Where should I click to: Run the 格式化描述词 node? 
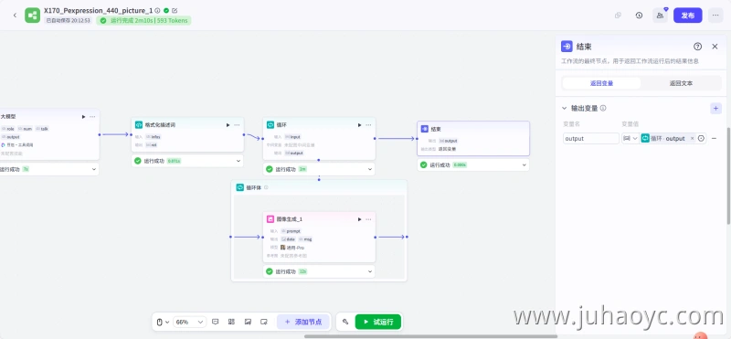click(x=228, y=125)
